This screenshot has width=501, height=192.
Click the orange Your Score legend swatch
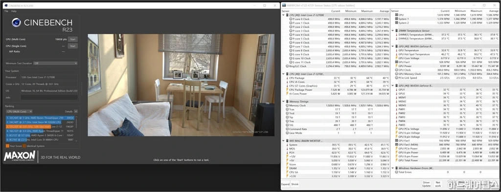point(7,146)
